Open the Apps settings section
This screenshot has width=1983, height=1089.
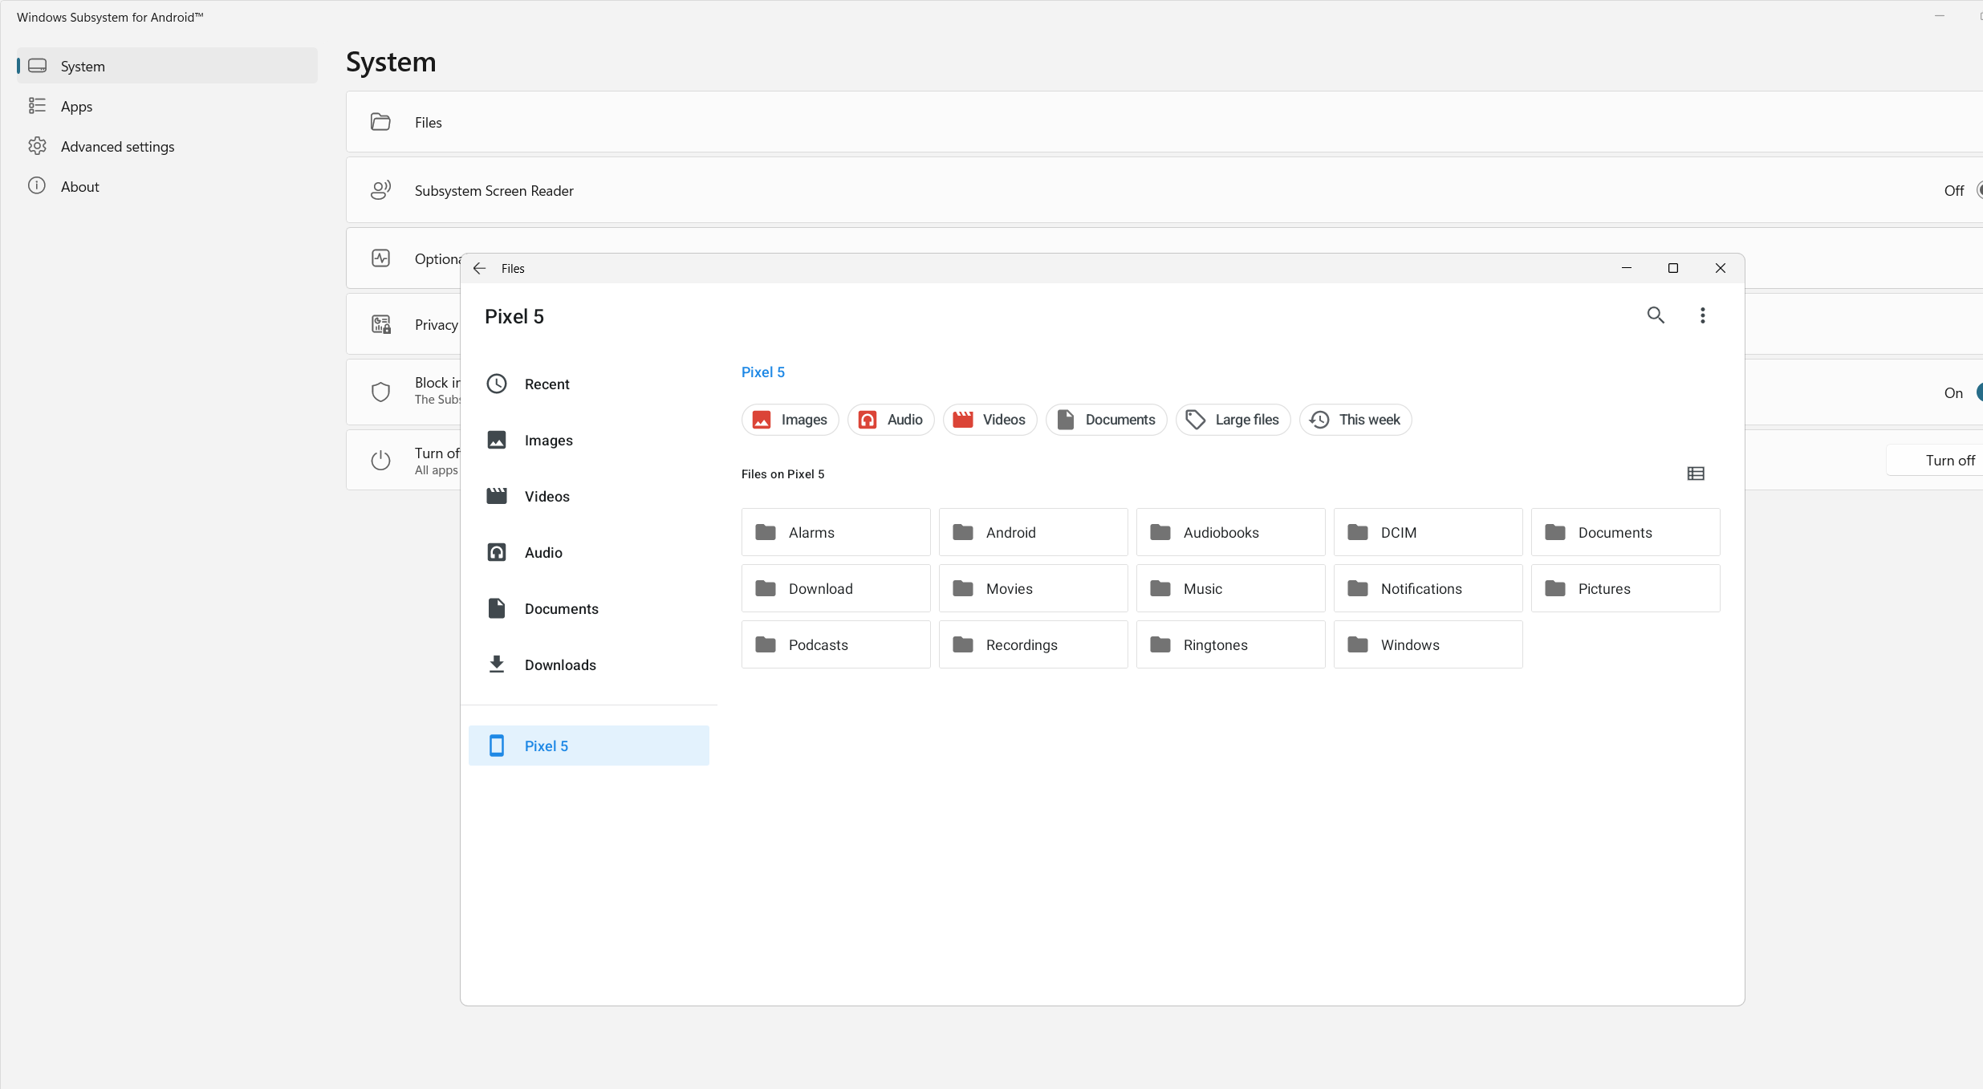[76, 107]
